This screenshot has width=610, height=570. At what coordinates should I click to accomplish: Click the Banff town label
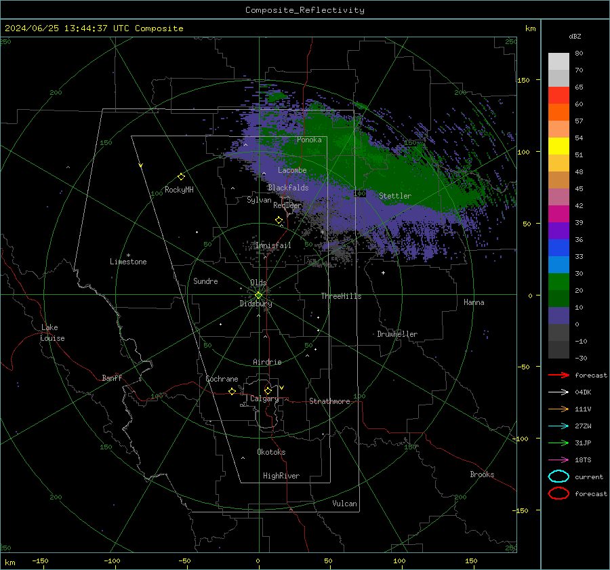click(x=112, y=378)
